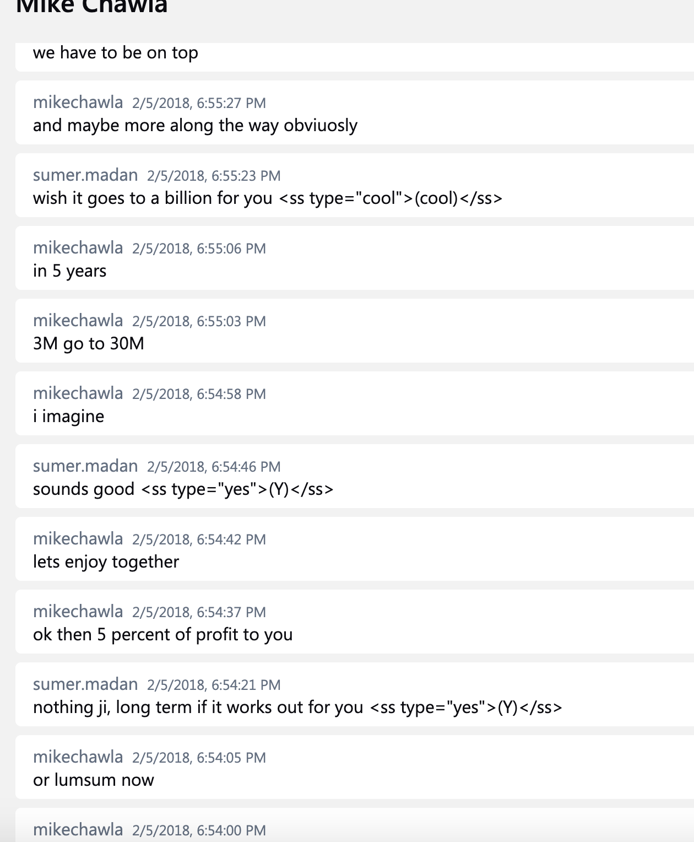Select the "sounds good" message text
694x842 pixels.
click(x=183, y=489)
